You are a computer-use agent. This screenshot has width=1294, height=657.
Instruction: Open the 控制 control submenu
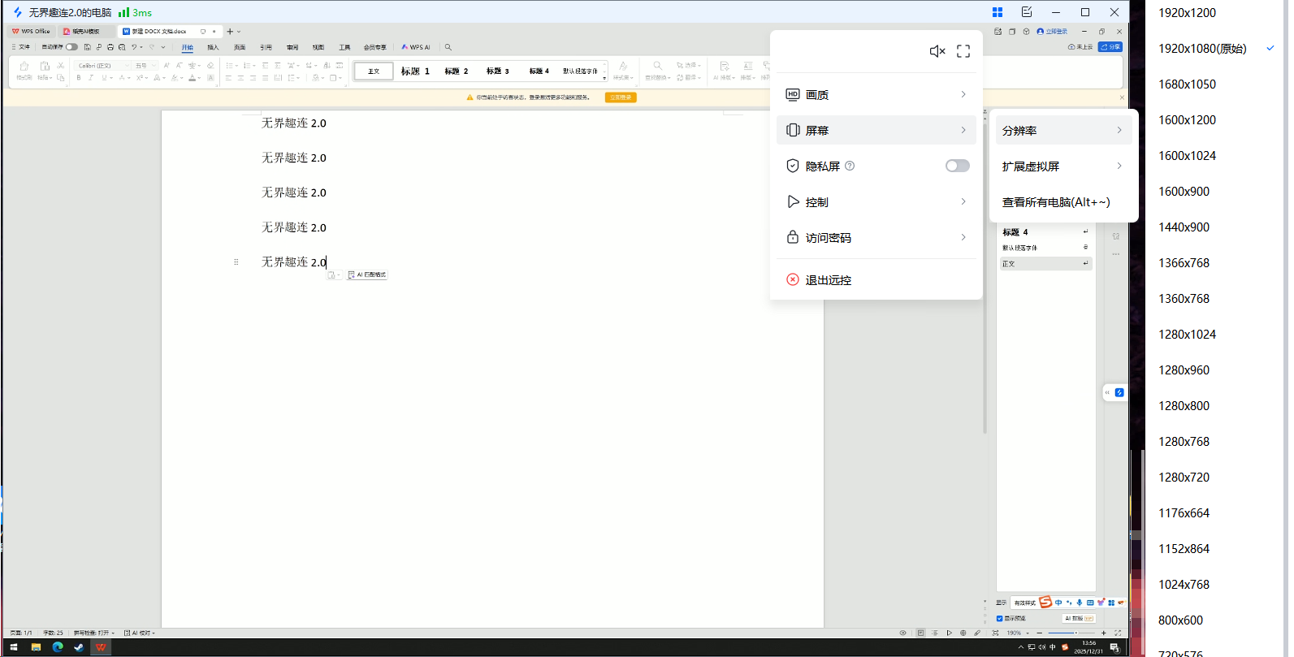(876, 201)
